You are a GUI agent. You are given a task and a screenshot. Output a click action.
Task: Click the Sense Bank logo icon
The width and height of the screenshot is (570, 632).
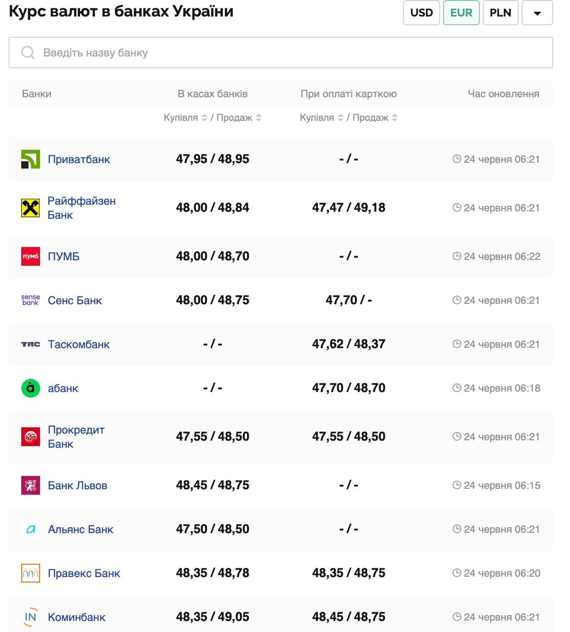click(30, 300)
